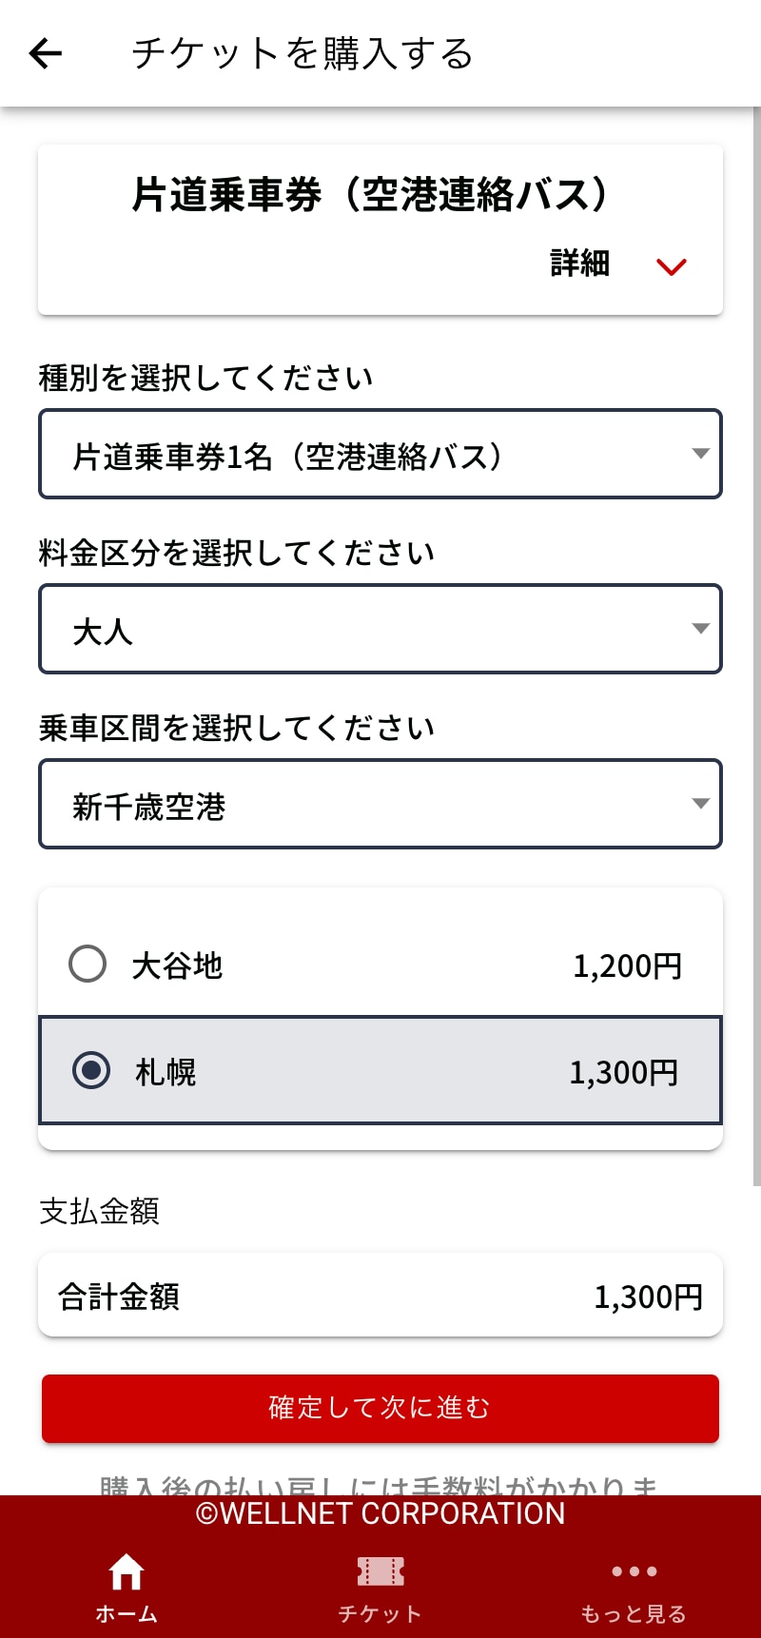761x1638 pixels.
Task: Switch to the チケット tab label
Action: pyautogui.click(x=380, y=1614)
